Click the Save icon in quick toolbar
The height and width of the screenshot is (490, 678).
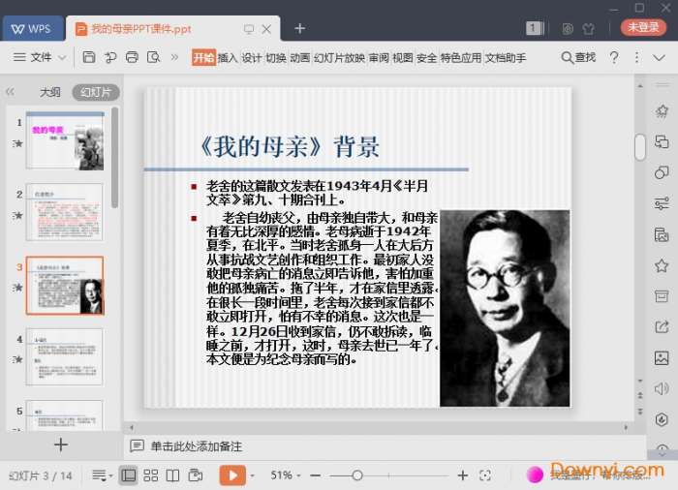tap(88, 58)
